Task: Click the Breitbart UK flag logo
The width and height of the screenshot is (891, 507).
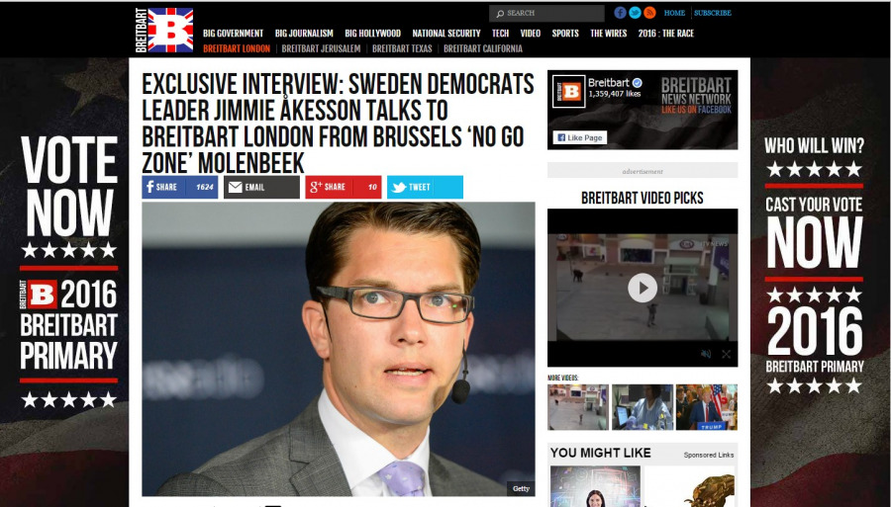Action: coord(164,30)
